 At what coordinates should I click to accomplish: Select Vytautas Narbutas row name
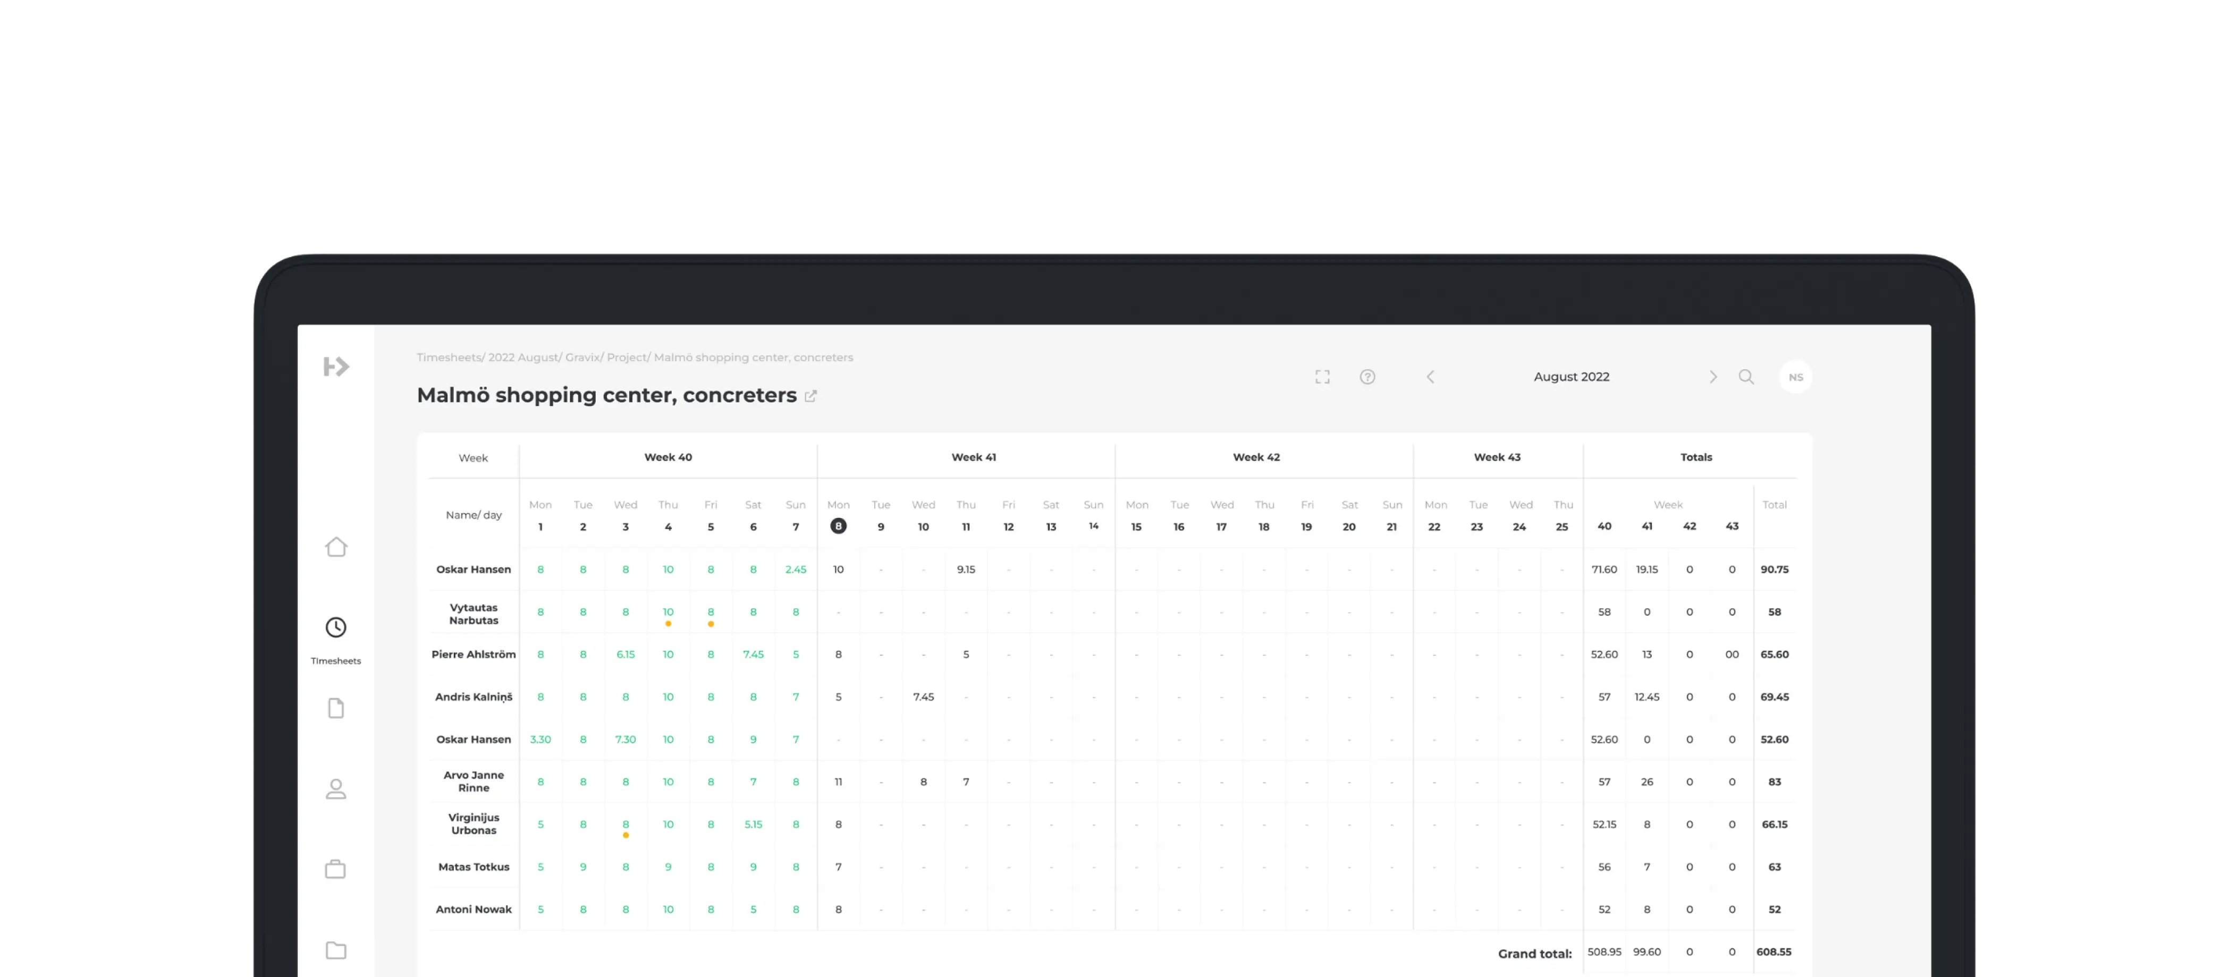point(474,613)
